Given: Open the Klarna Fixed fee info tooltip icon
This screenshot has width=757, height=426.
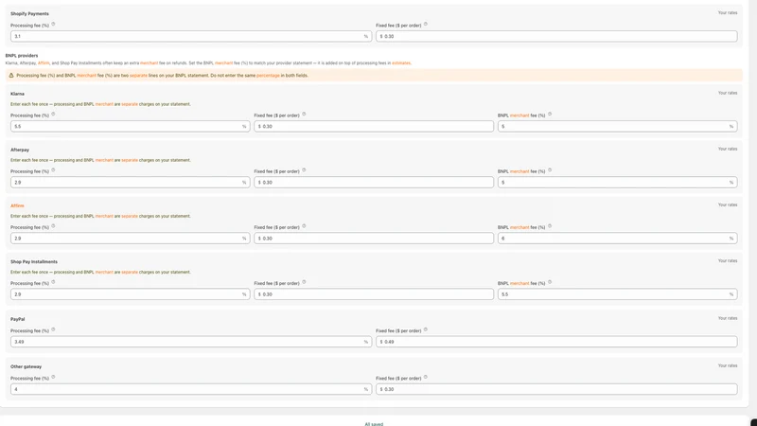Looking at the screenshot, I should pos(304,115).
